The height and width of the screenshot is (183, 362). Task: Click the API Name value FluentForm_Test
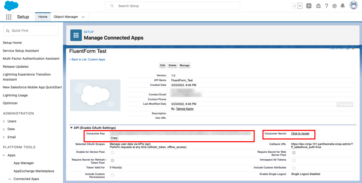pos(182,80)
